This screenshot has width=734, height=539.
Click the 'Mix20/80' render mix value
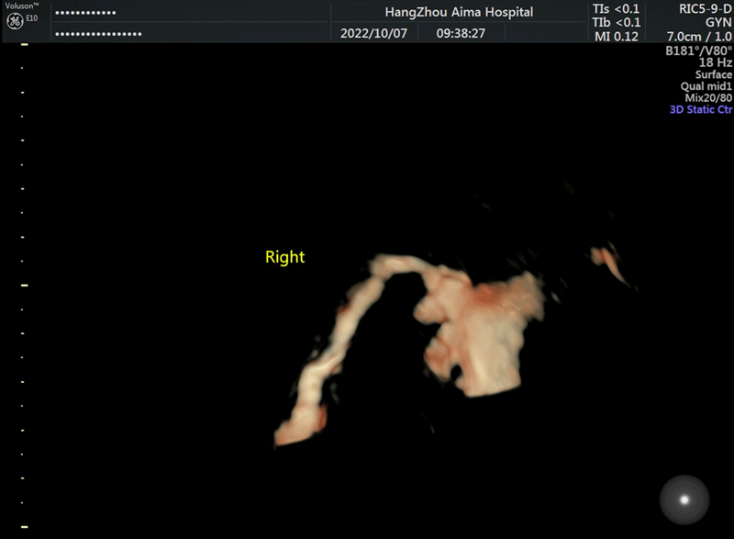[707, 98]
